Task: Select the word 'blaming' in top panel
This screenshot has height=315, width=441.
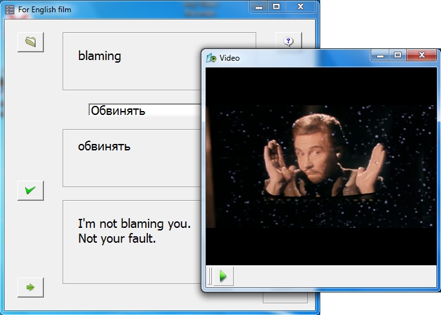Action: pos(99,56)
